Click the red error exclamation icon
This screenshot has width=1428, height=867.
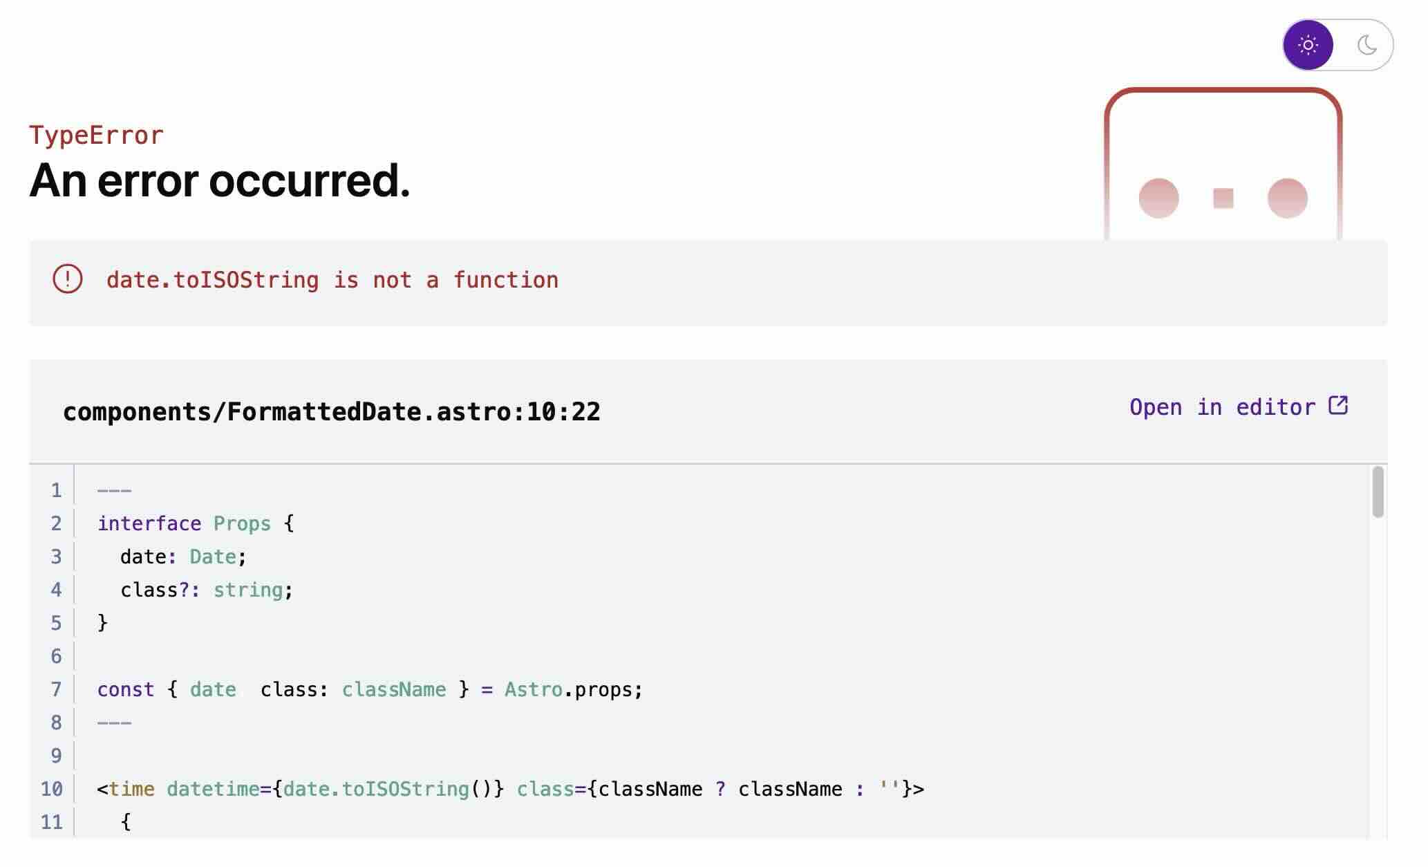coord(68,279)
